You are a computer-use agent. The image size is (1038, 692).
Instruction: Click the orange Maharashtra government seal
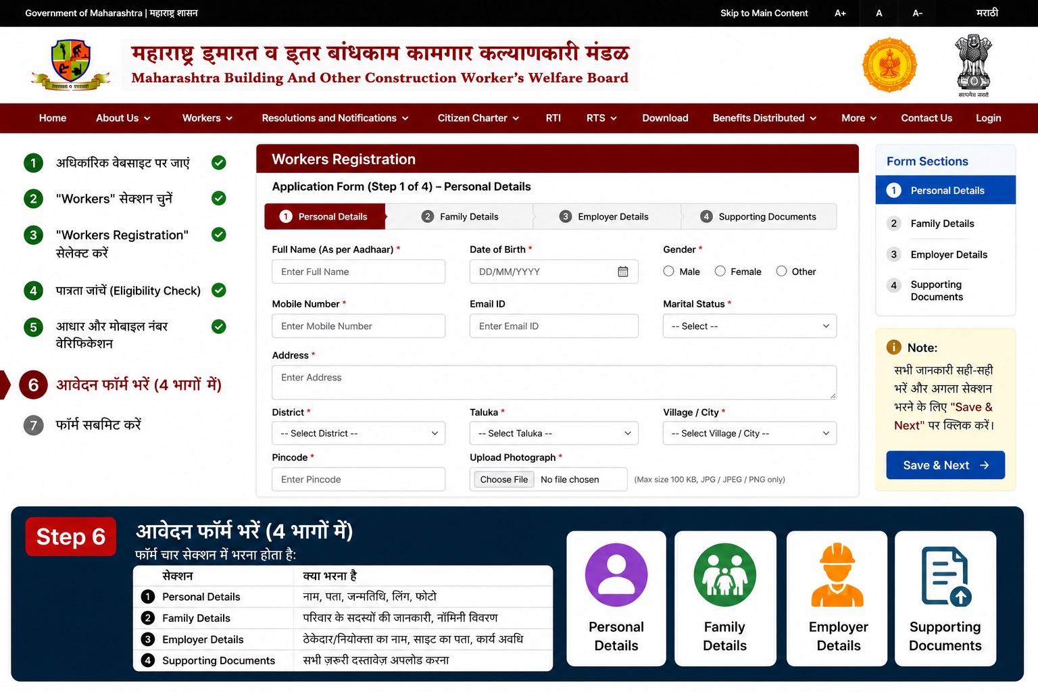coord(889,65)
